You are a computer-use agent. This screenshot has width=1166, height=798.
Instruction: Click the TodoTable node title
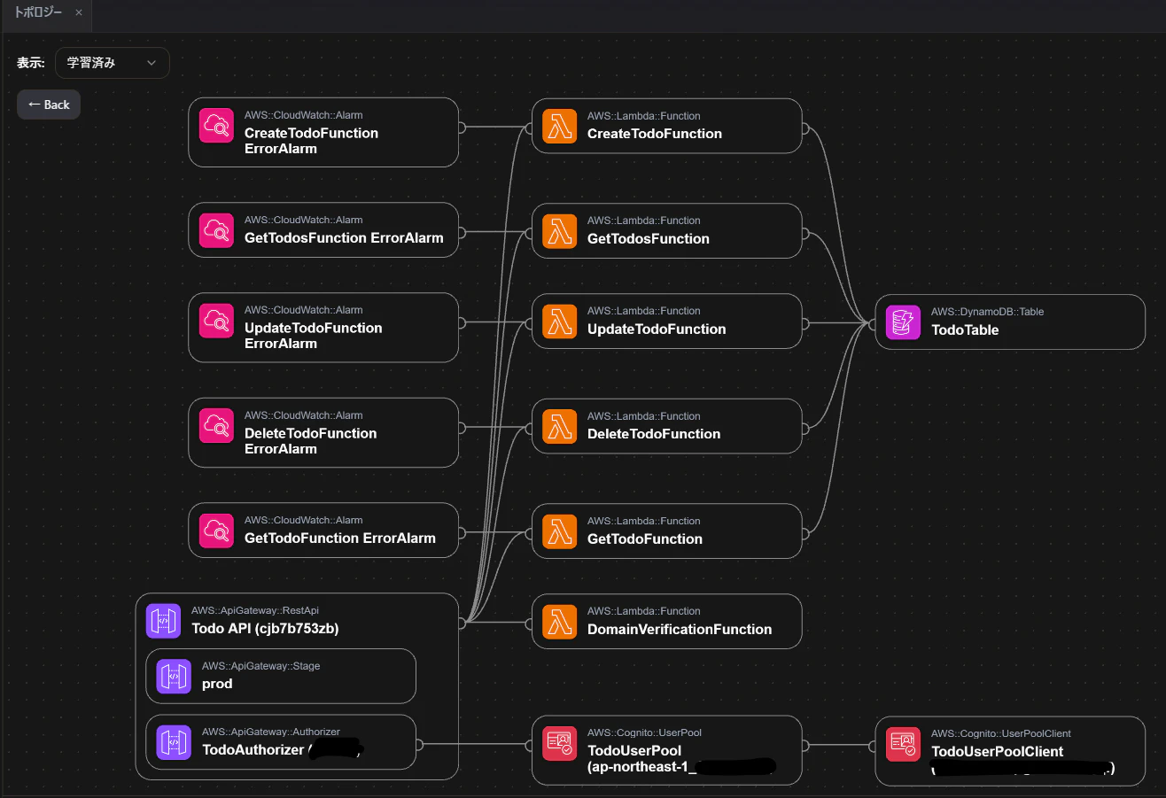coord(965,329)
